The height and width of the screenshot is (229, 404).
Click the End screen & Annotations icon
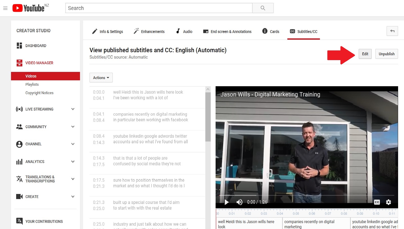click(x=206, y=31)
